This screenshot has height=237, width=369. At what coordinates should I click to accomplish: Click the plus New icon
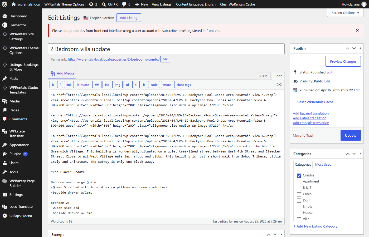pos(137,4)
